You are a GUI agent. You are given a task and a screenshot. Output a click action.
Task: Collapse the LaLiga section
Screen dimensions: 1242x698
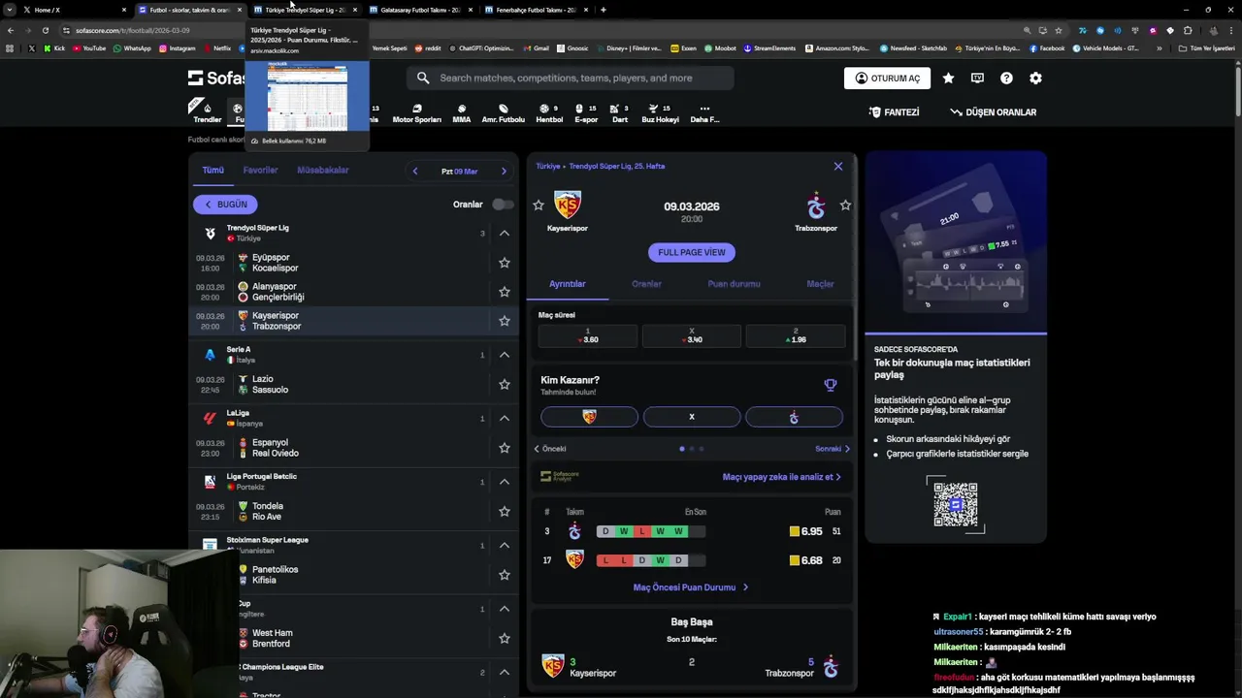[505, 418]
